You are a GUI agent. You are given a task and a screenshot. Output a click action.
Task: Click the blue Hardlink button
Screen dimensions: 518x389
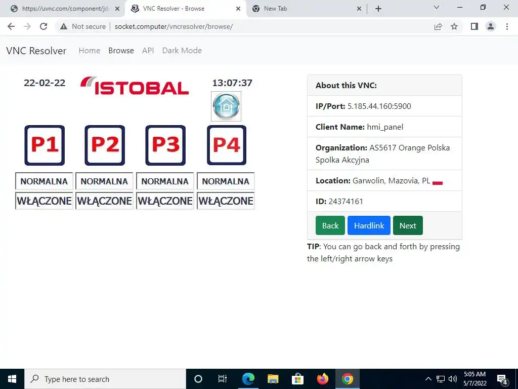(369, 225)
